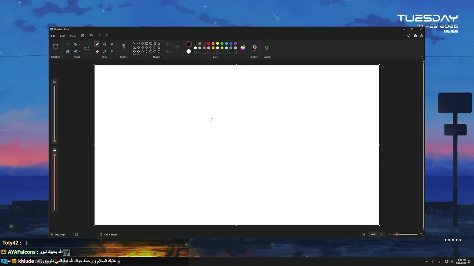Viewport: 474px width, 266px height.
Task: Open the Copilot dropdown
Action: pyautogui.click(x=254, y=51)
